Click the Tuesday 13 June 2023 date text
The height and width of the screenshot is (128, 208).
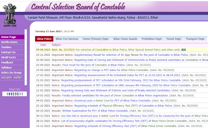[48, 31]
